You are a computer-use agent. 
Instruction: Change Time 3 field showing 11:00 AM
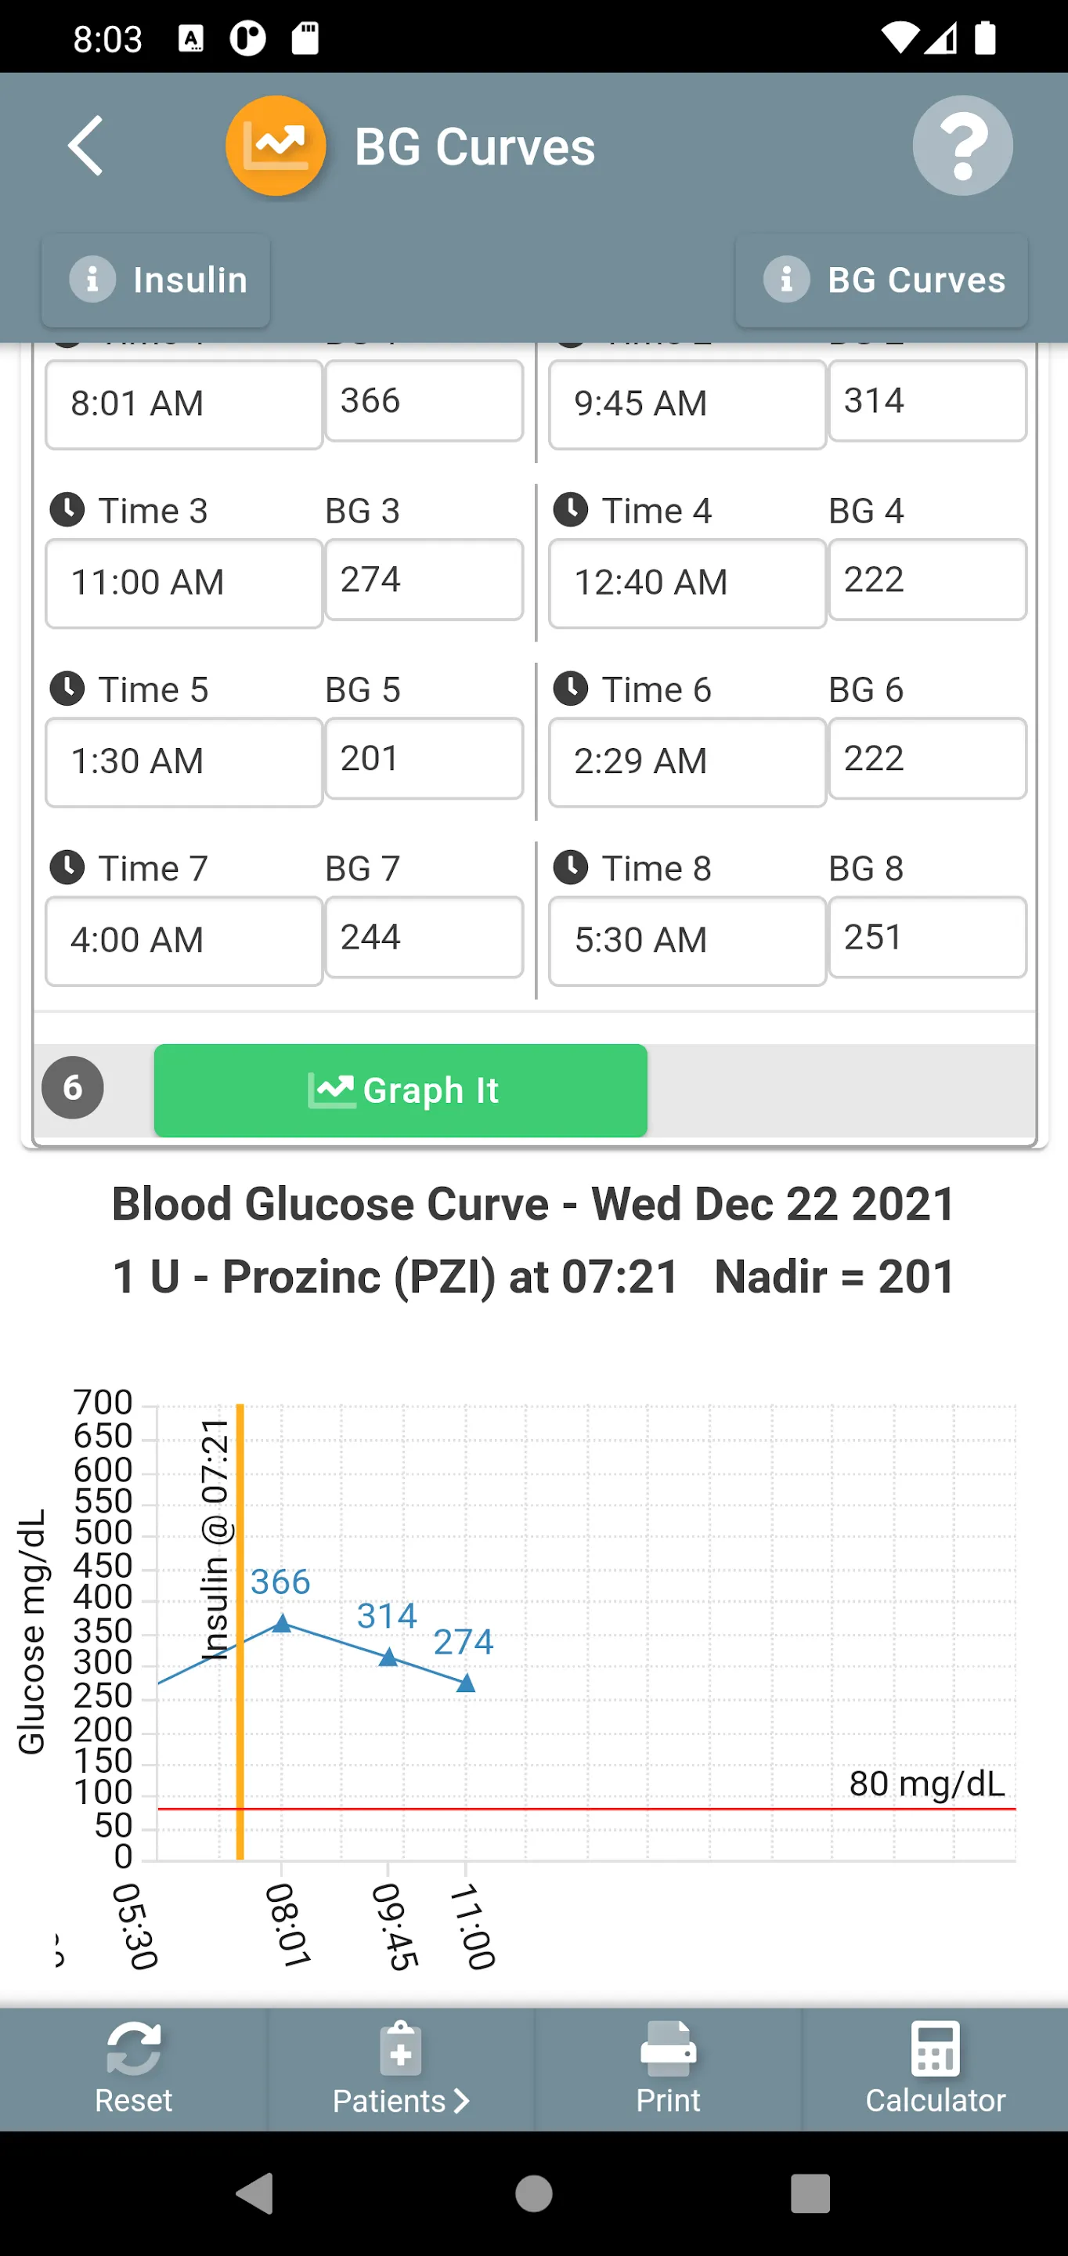point(184,584)
